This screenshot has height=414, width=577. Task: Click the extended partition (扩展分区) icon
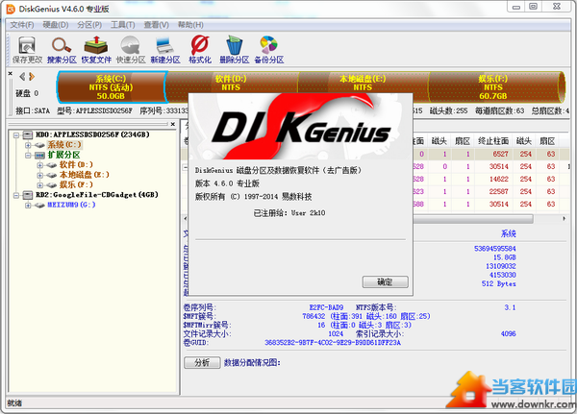coord(39,156)
